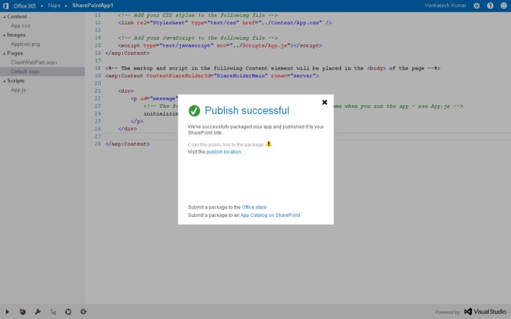
Task: Click the div tag on line 21
Action: [x=126, y=91]
